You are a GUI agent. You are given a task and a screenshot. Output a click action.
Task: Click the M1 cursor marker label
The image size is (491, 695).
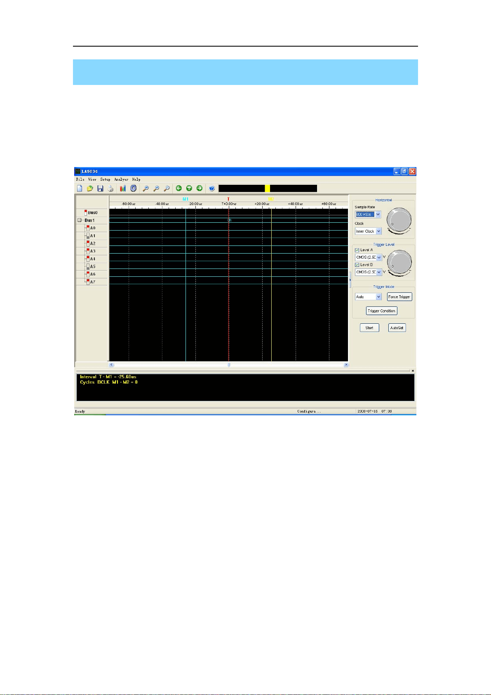coord(186,199)
